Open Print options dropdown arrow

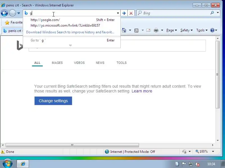pyautogui.click(x=162, y=30)
